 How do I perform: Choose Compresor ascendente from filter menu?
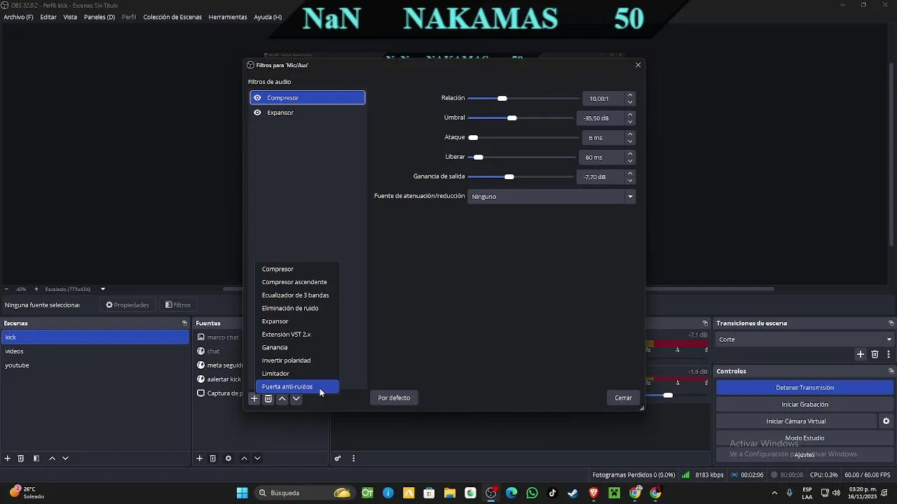[x=296, y=282]
